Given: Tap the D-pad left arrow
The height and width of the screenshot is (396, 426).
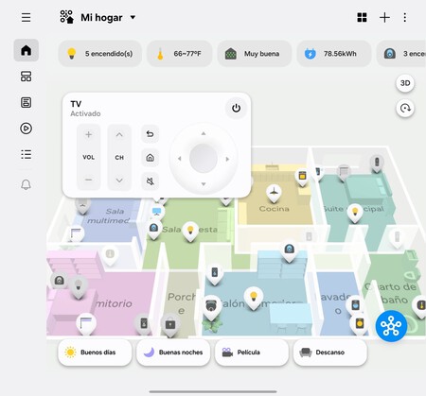Looking at the screenshot, I should [180, 159].
